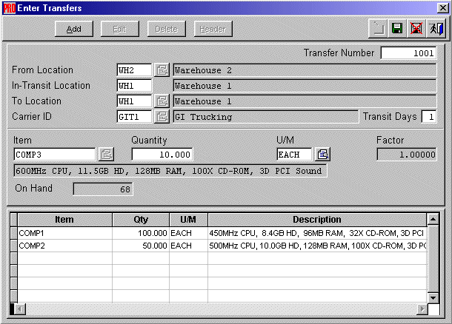Click the GI Trucking description field
The width and height of the screenshot is (452, 324).
266,117
